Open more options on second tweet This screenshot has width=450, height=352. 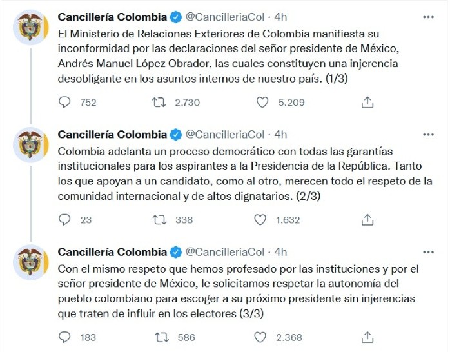pyautogui.click(x=428, y=134)
